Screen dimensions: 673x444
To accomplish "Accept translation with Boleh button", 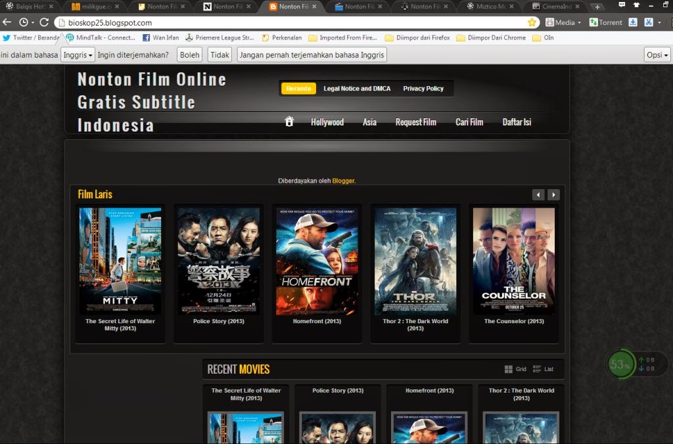I will tap(190, 55).
